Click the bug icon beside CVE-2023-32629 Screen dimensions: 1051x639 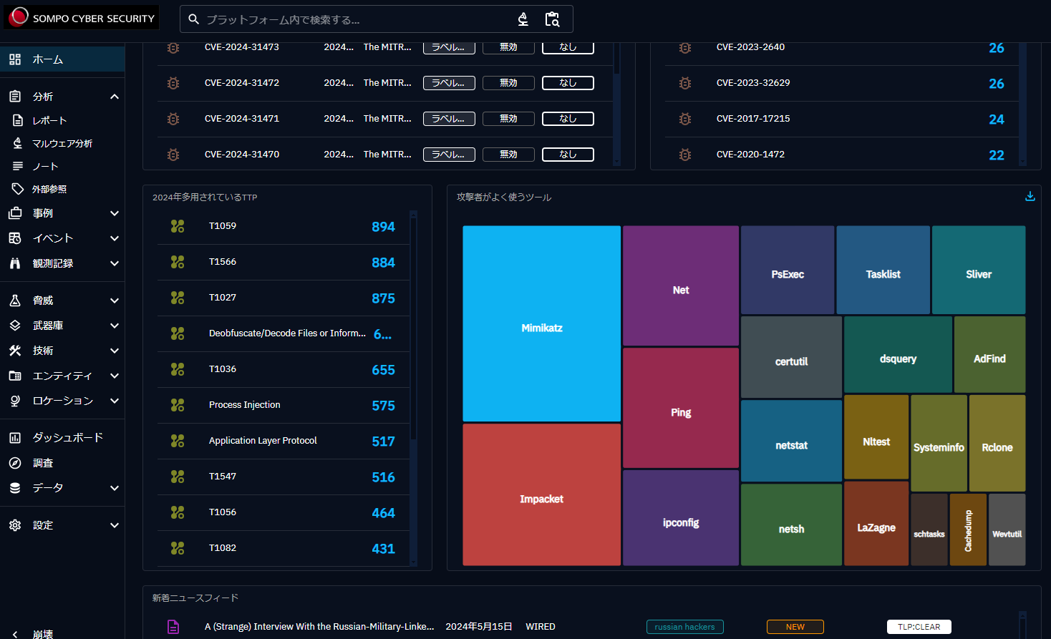[685, 83]
